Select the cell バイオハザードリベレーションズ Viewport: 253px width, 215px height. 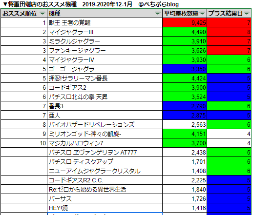105,124
